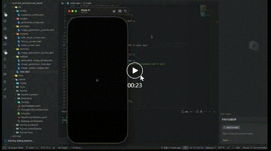Click main.dart in the breadcrumb
This screenshot has height=151, width=271.
tap(75, 3)
